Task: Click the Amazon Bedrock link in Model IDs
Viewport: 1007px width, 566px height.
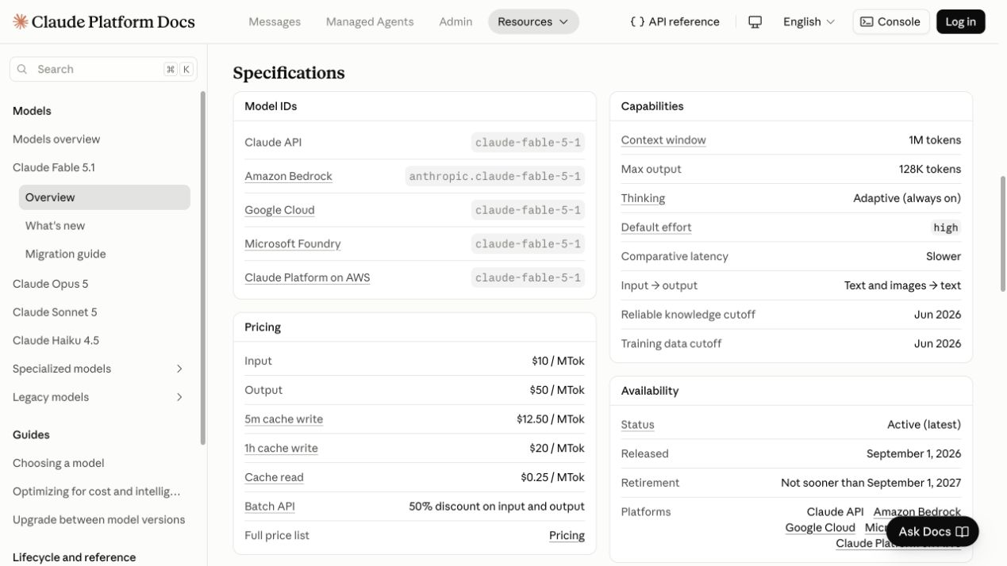Action: pyautogui.click(x=288, y=176)
